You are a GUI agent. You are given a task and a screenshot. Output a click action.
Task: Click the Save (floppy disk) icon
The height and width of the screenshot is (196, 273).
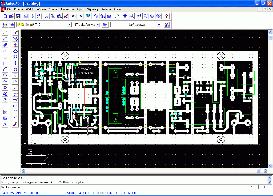[18, 16]
